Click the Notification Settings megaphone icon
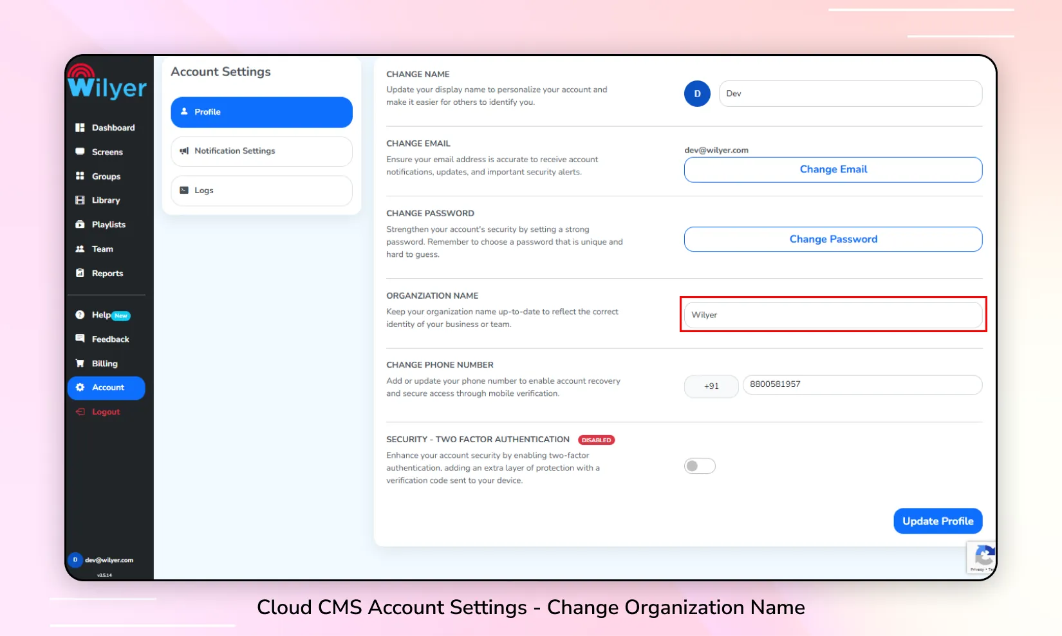The width and height of the screenshot is (1062, 636). 184,151
